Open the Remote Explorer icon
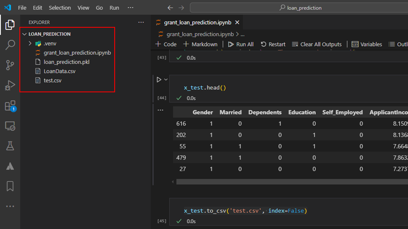 (x=10, y=125)
